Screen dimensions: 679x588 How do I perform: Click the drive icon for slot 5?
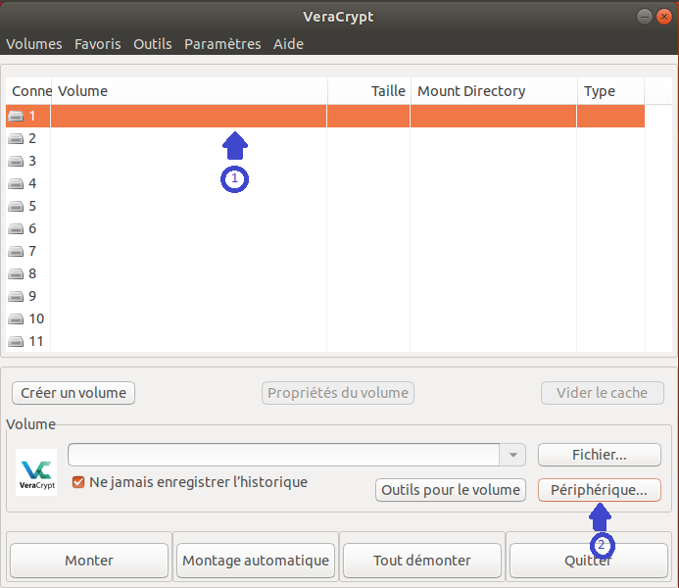17,207
